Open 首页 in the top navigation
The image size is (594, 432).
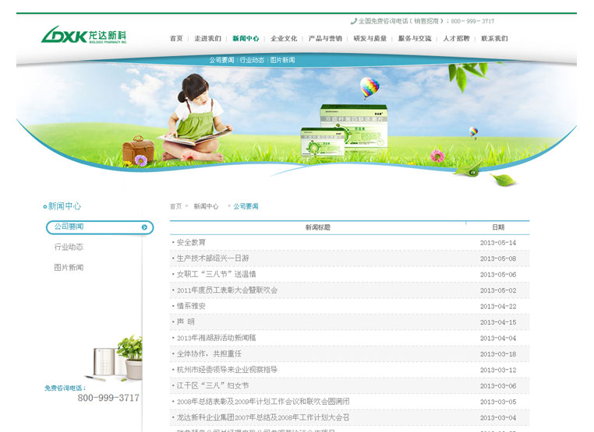click(176, 38)
